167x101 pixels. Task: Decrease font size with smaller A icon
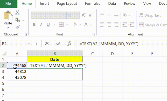click(x=91, y=15)
